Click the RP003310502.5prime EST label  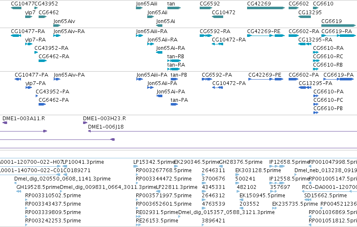53,196
